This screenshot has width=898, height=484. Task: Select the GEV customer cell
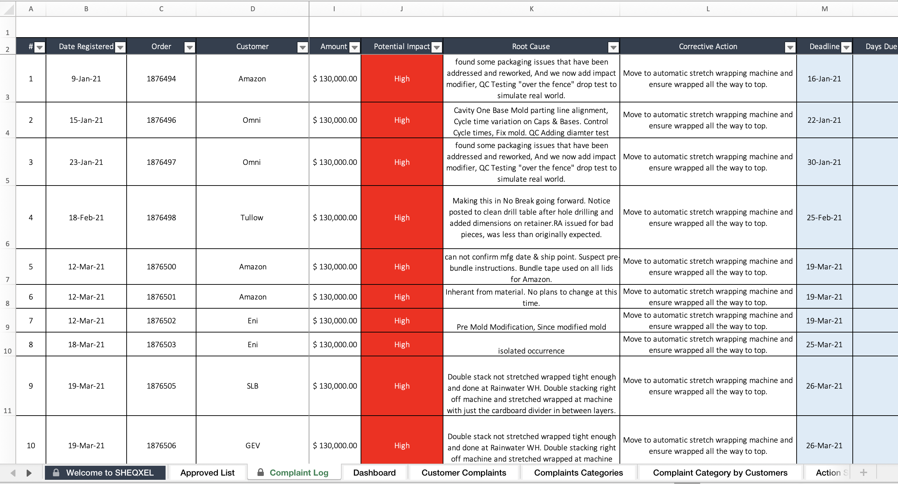tap(253, 440)
